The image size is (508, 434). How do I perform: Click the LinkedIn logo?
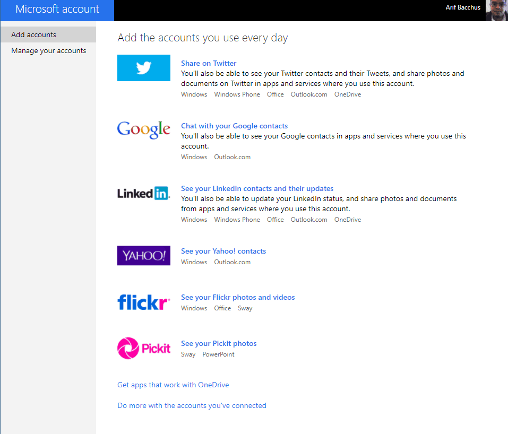143,193
